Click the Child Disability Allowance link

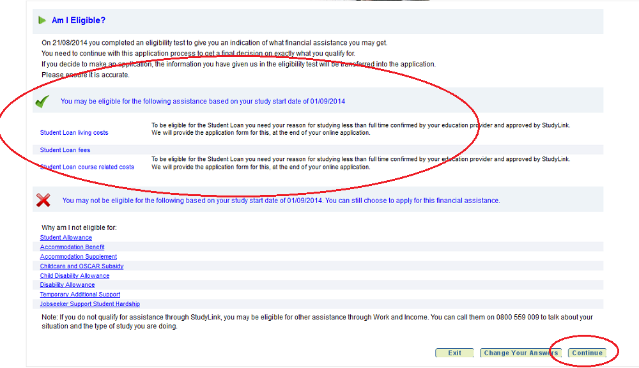click(75, 276)
